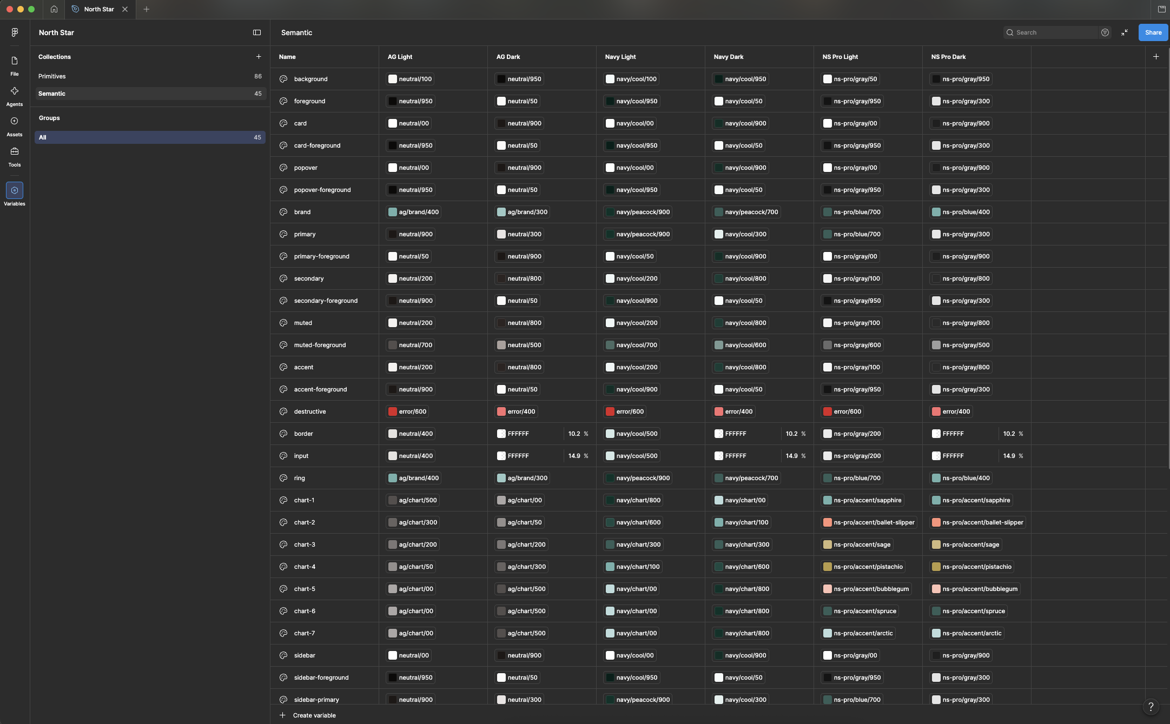The height and width of the screenshot is (724, 1170).
Task: Open the Tools sidebar panel
Action: 15,156
